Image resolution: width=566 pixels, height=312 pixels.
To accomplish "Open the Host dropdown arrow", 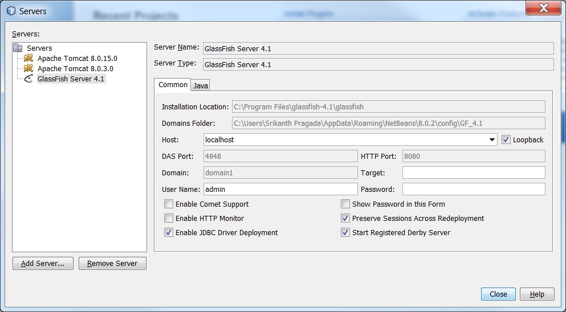I will [x=492, y=140].
